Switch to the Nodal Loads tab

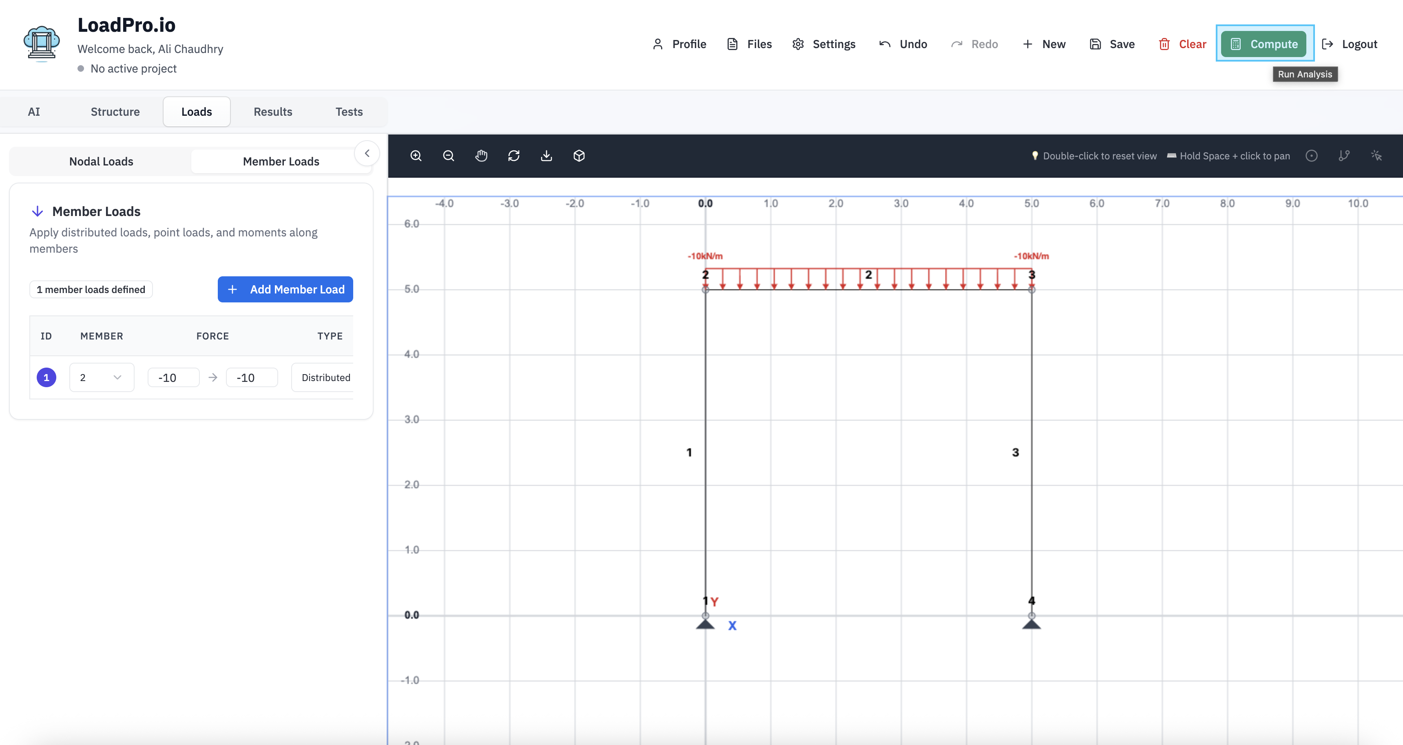point(101,161)
